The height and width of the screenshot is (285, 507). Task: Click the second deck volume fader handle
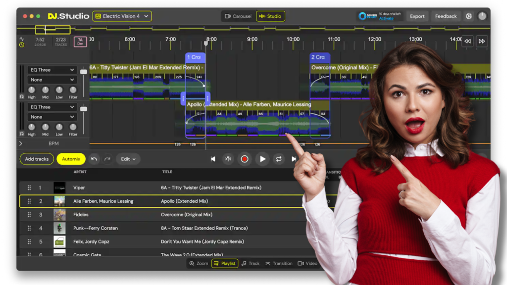tap(83, 109)
